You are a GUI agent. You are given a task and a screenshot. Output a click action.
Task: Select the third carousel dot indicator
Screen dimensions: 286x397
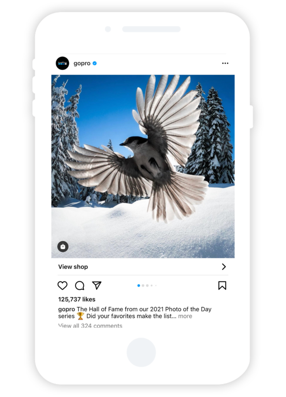coord(147,286)
